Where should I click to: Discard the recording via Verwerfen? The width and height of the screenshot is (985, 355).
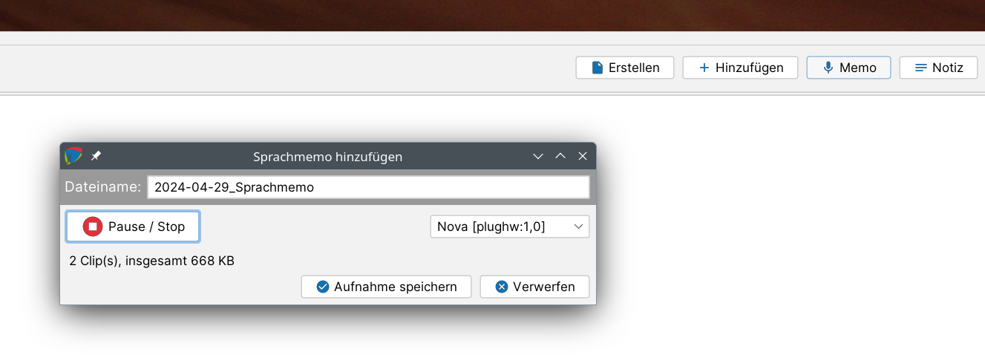[x=534, y=287]
